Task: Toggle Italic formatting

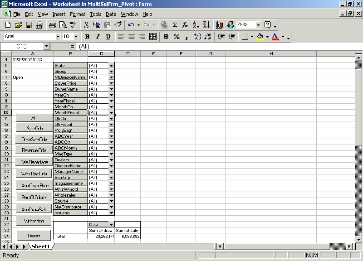Action: coord(98,37)
